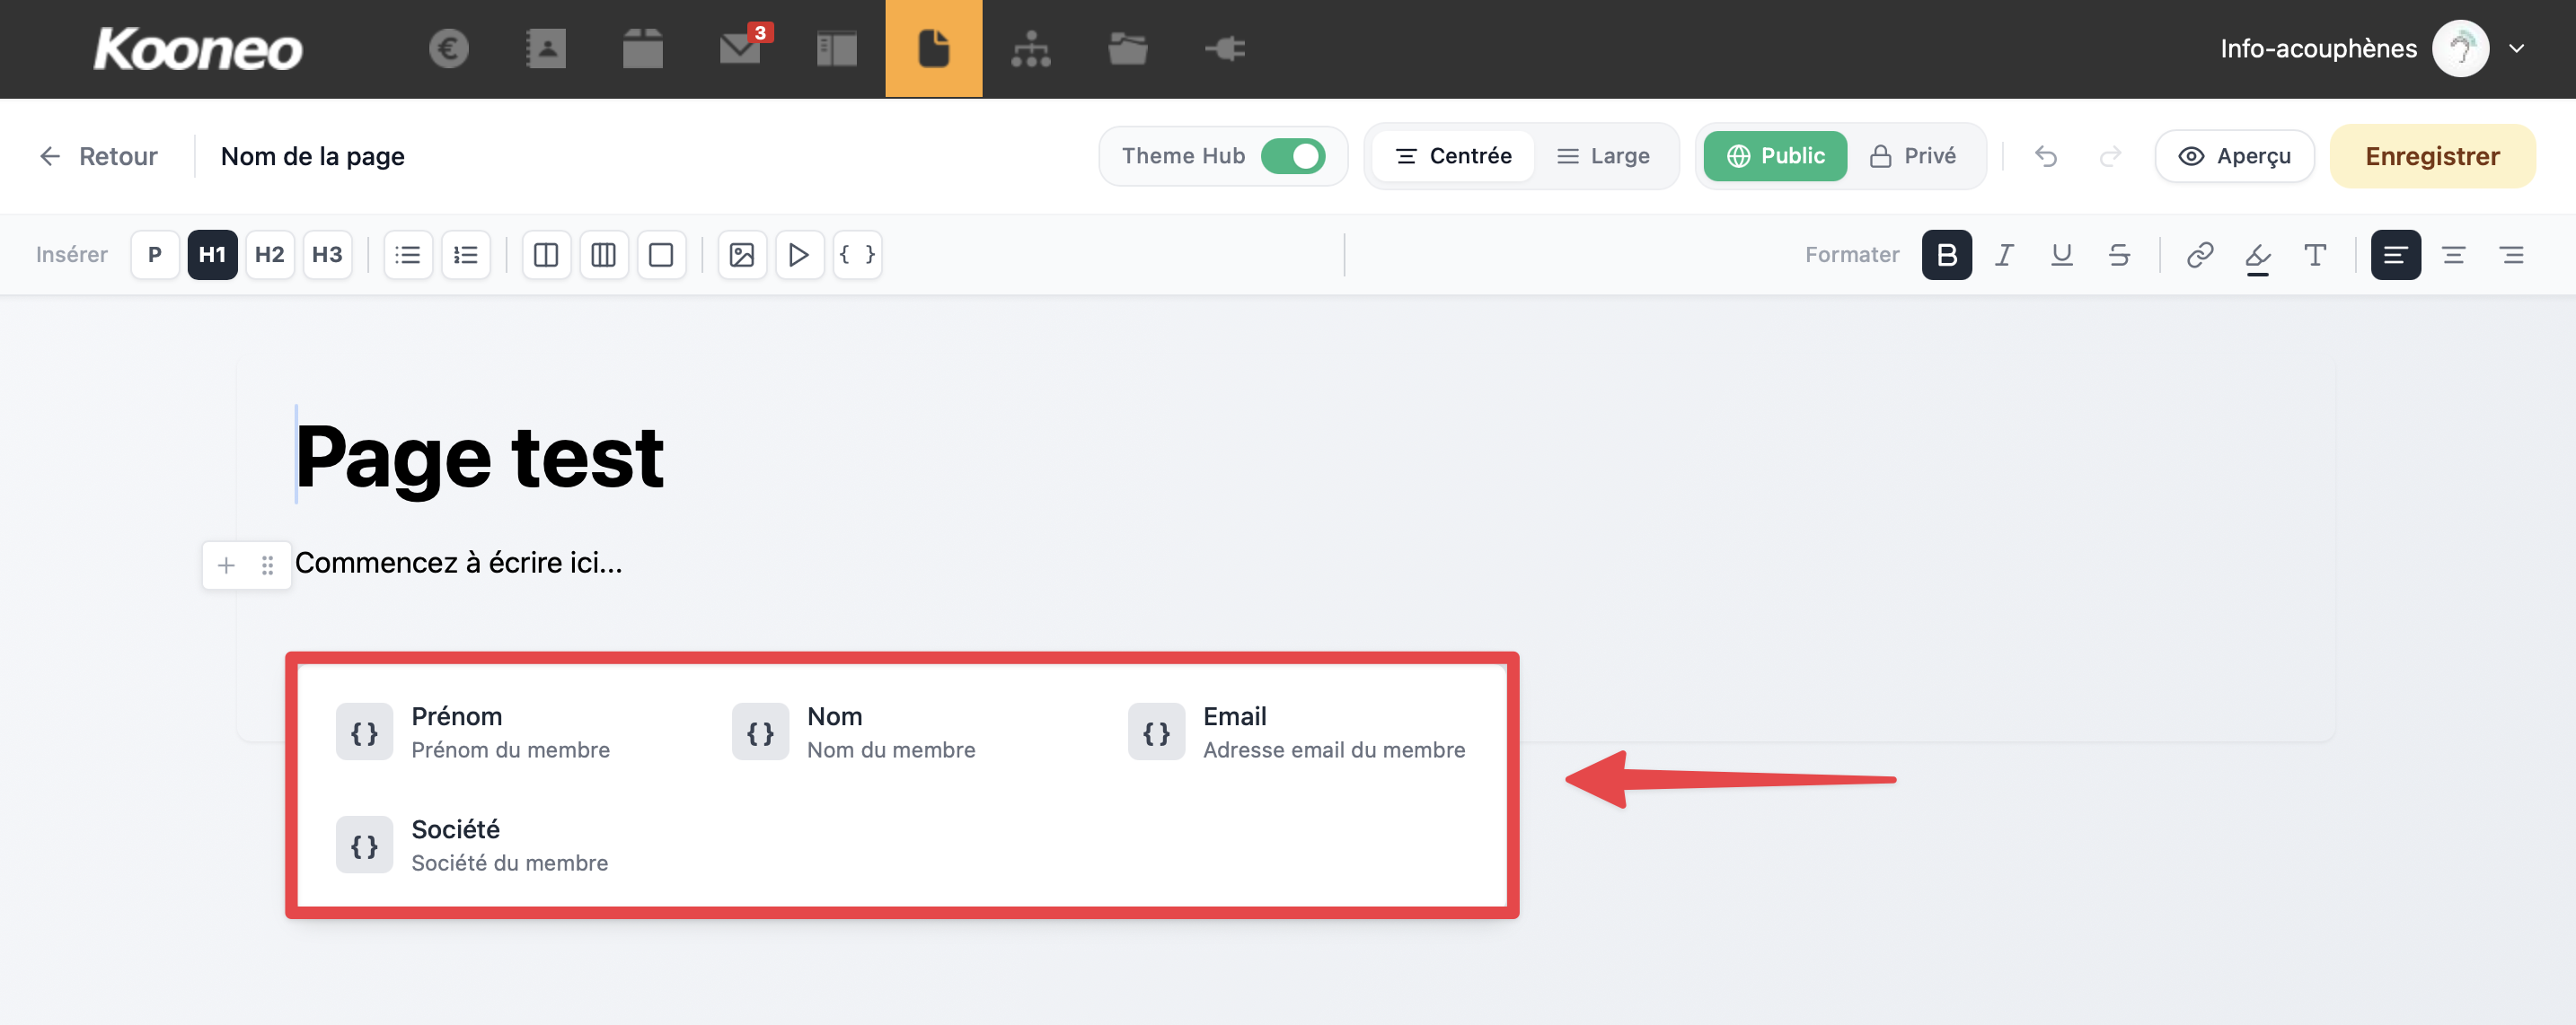The height and width of the screenshot is (1025, 2576).
Task: Click the Enregistrer button
Action: pyautogui.click(x=2431, y=156)
